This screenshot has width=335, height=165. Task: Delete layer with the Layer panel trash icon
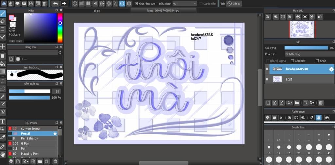pyautogui.click(x=321, y=103)
